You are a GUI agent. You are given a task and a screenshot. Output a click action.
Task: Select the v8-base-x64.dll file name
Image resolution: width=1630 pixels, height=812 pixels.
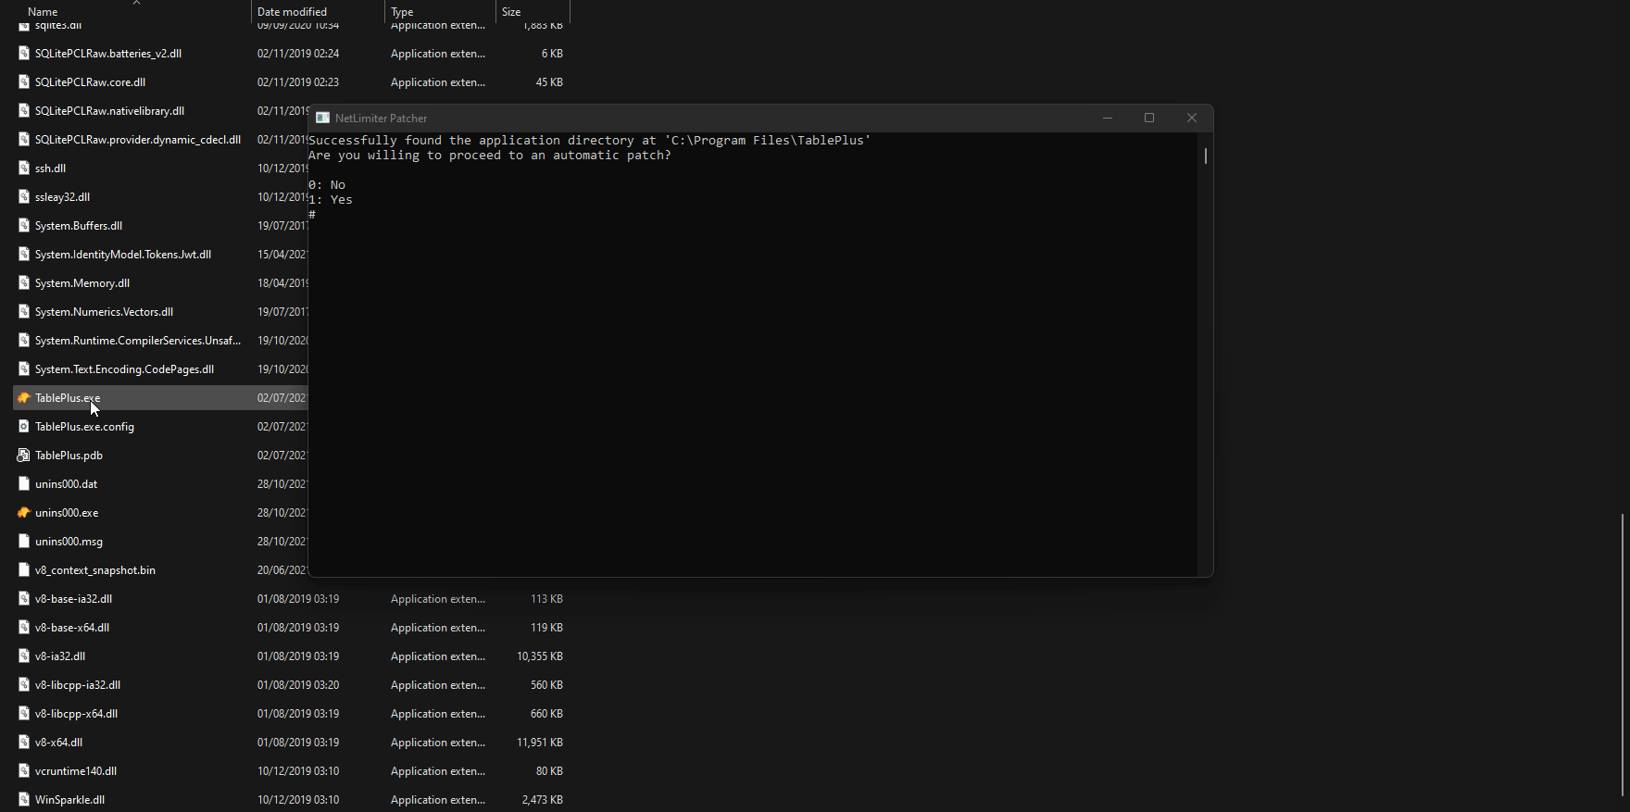pos(72,628)
